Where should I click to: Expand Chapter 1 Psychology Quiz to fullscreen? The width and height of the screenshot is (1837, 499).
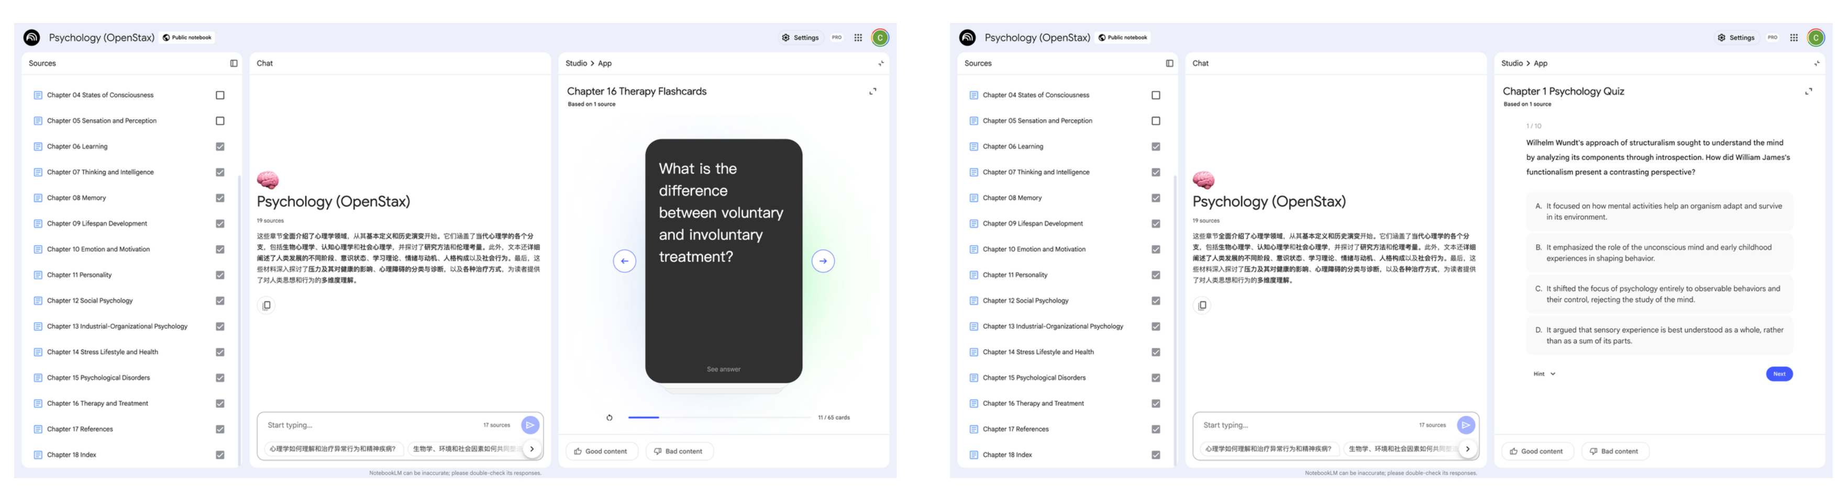1808,92
